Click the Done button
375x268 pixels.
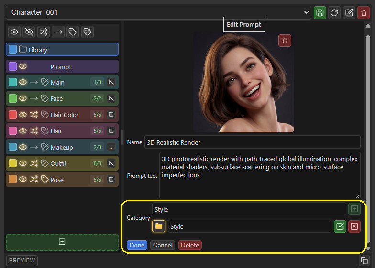(137, 246)
